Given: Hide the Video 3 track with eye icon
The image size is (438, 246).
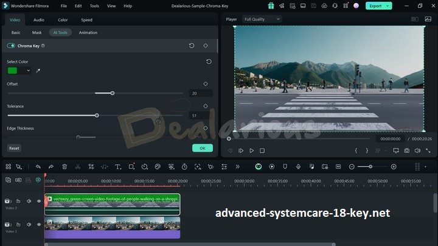Looking at the screenshot, I should (39, 201).
